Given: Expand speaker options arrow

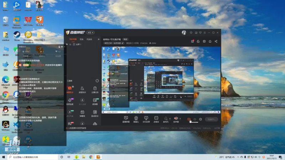Looking at the screenshot, I should tap(180, 119).
